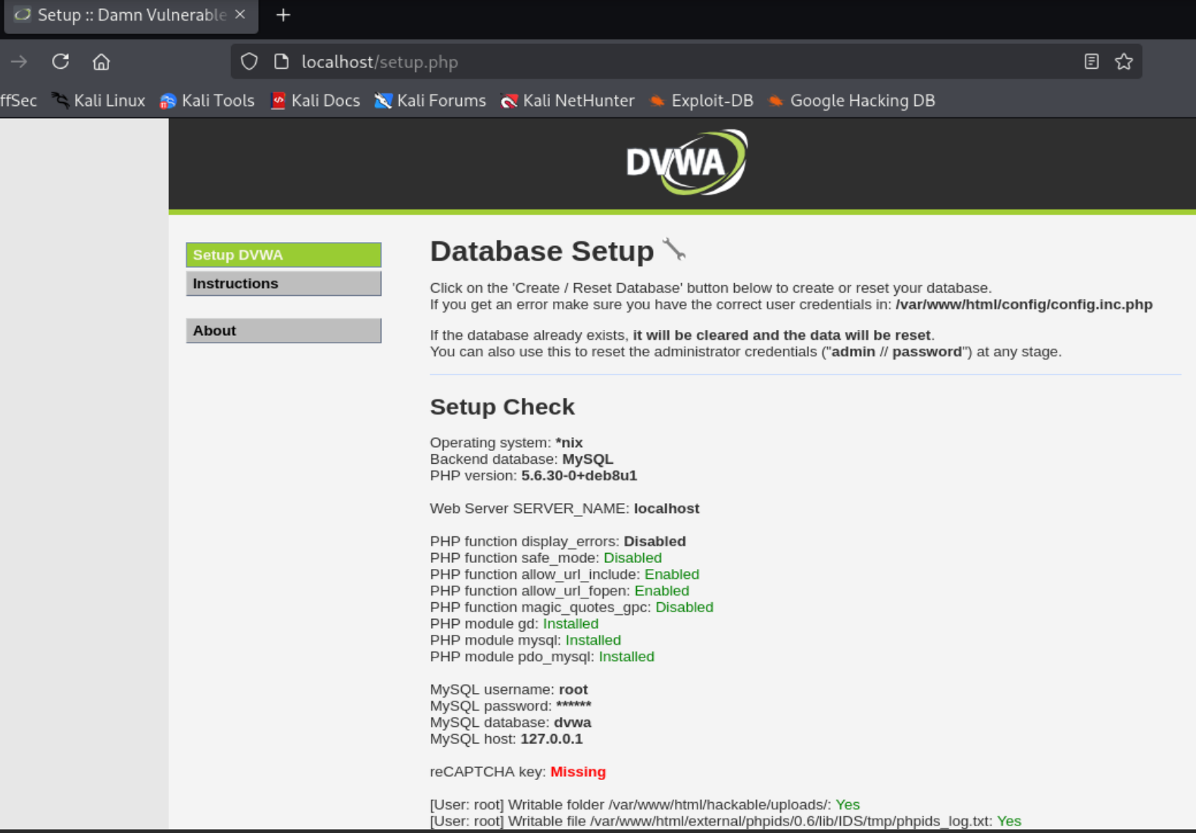This screenshot has width=1196, height=833.
Task: Click the Setup Check heading
Action: [x=502, y=407]
